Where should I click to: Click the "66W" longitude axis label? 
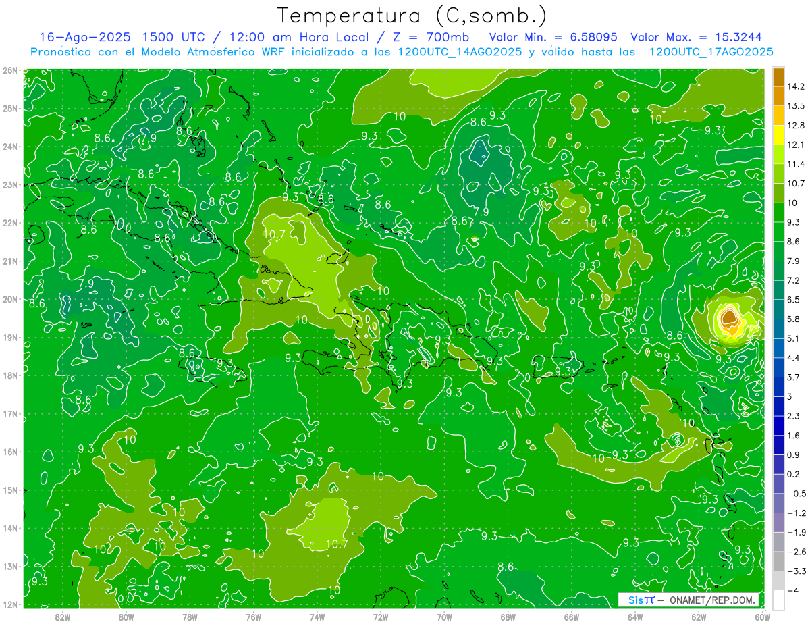pyautogui.click(x=572, y=617)
